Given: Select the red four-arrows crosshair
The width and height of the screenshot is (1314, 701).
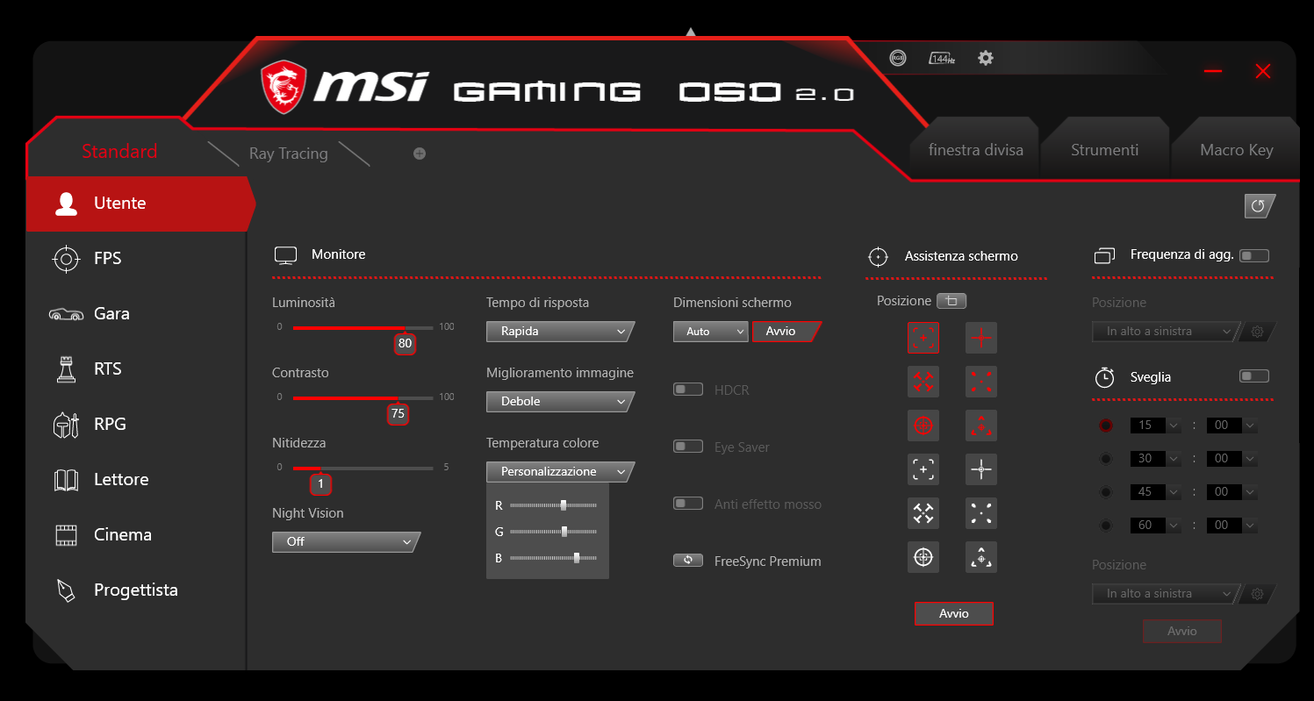Looking at the screenshot, I should pos(923,382).
